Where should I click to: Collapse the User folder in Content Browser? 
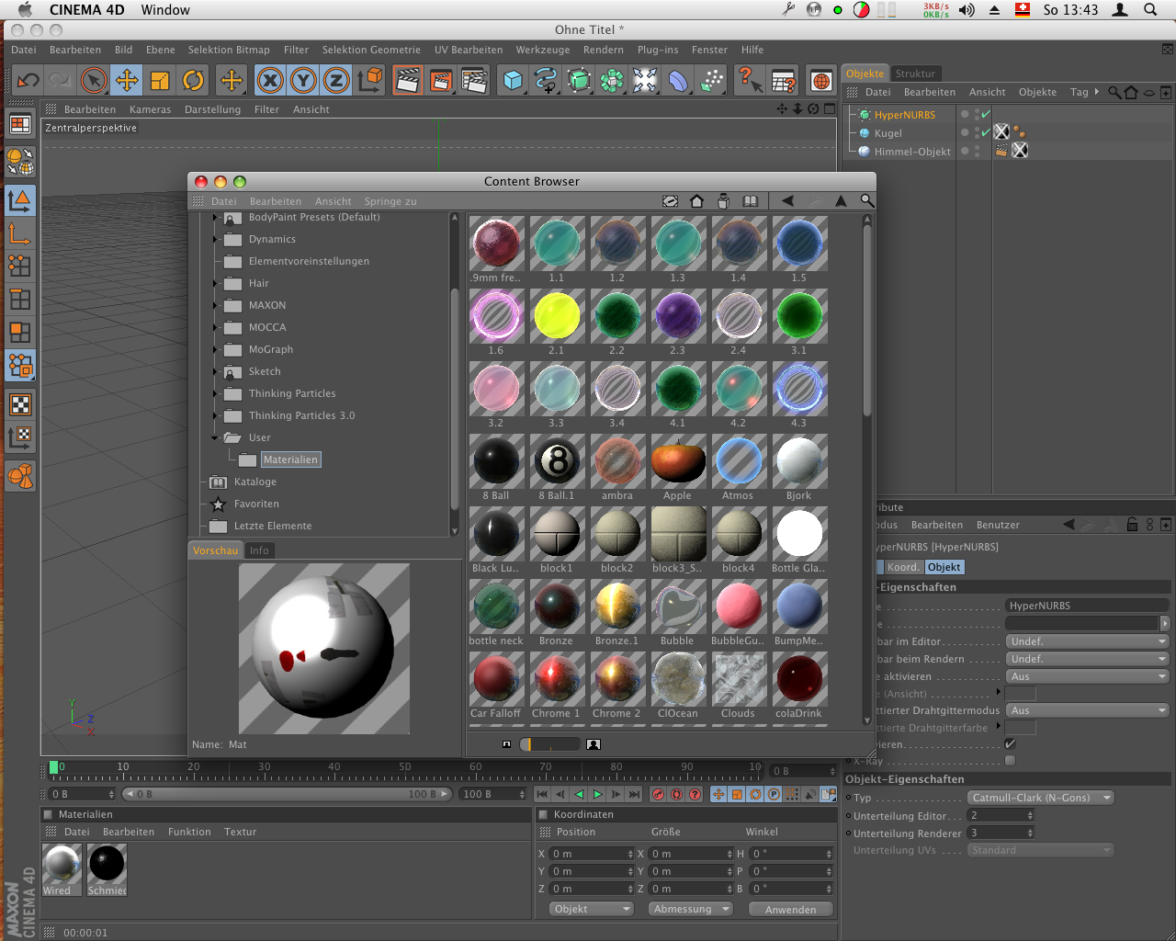(216, 437)
